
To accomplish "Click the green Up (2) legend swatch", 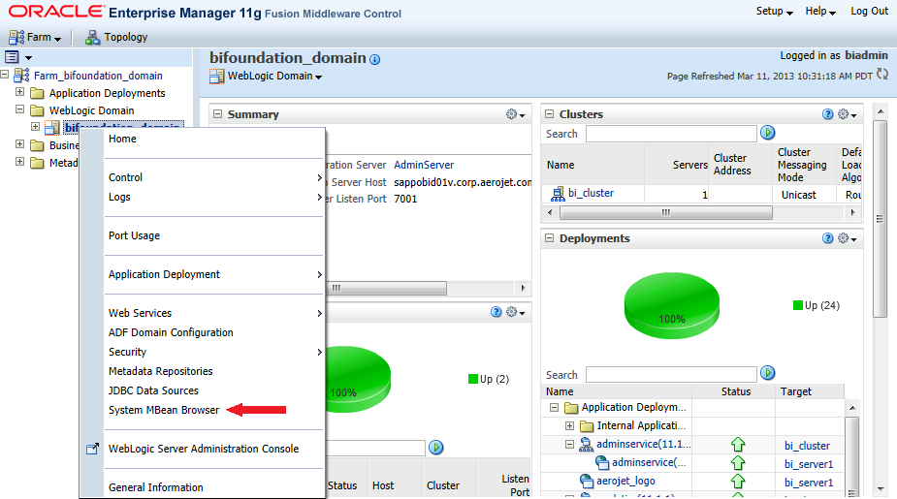I will pyautogui.click(x=472, y=379).
